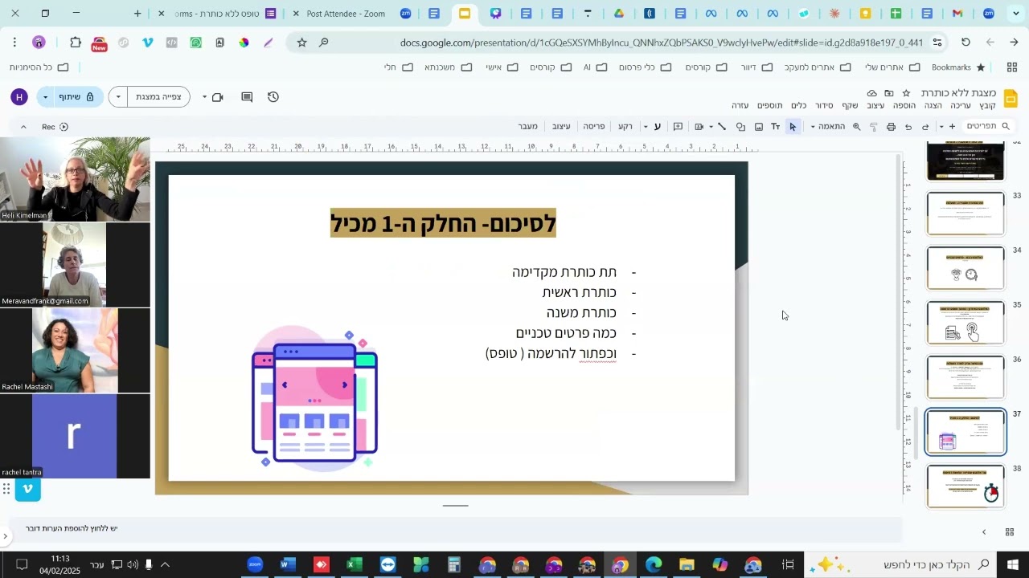
Task: Click the Rec recording button
Action: (55, 127)
